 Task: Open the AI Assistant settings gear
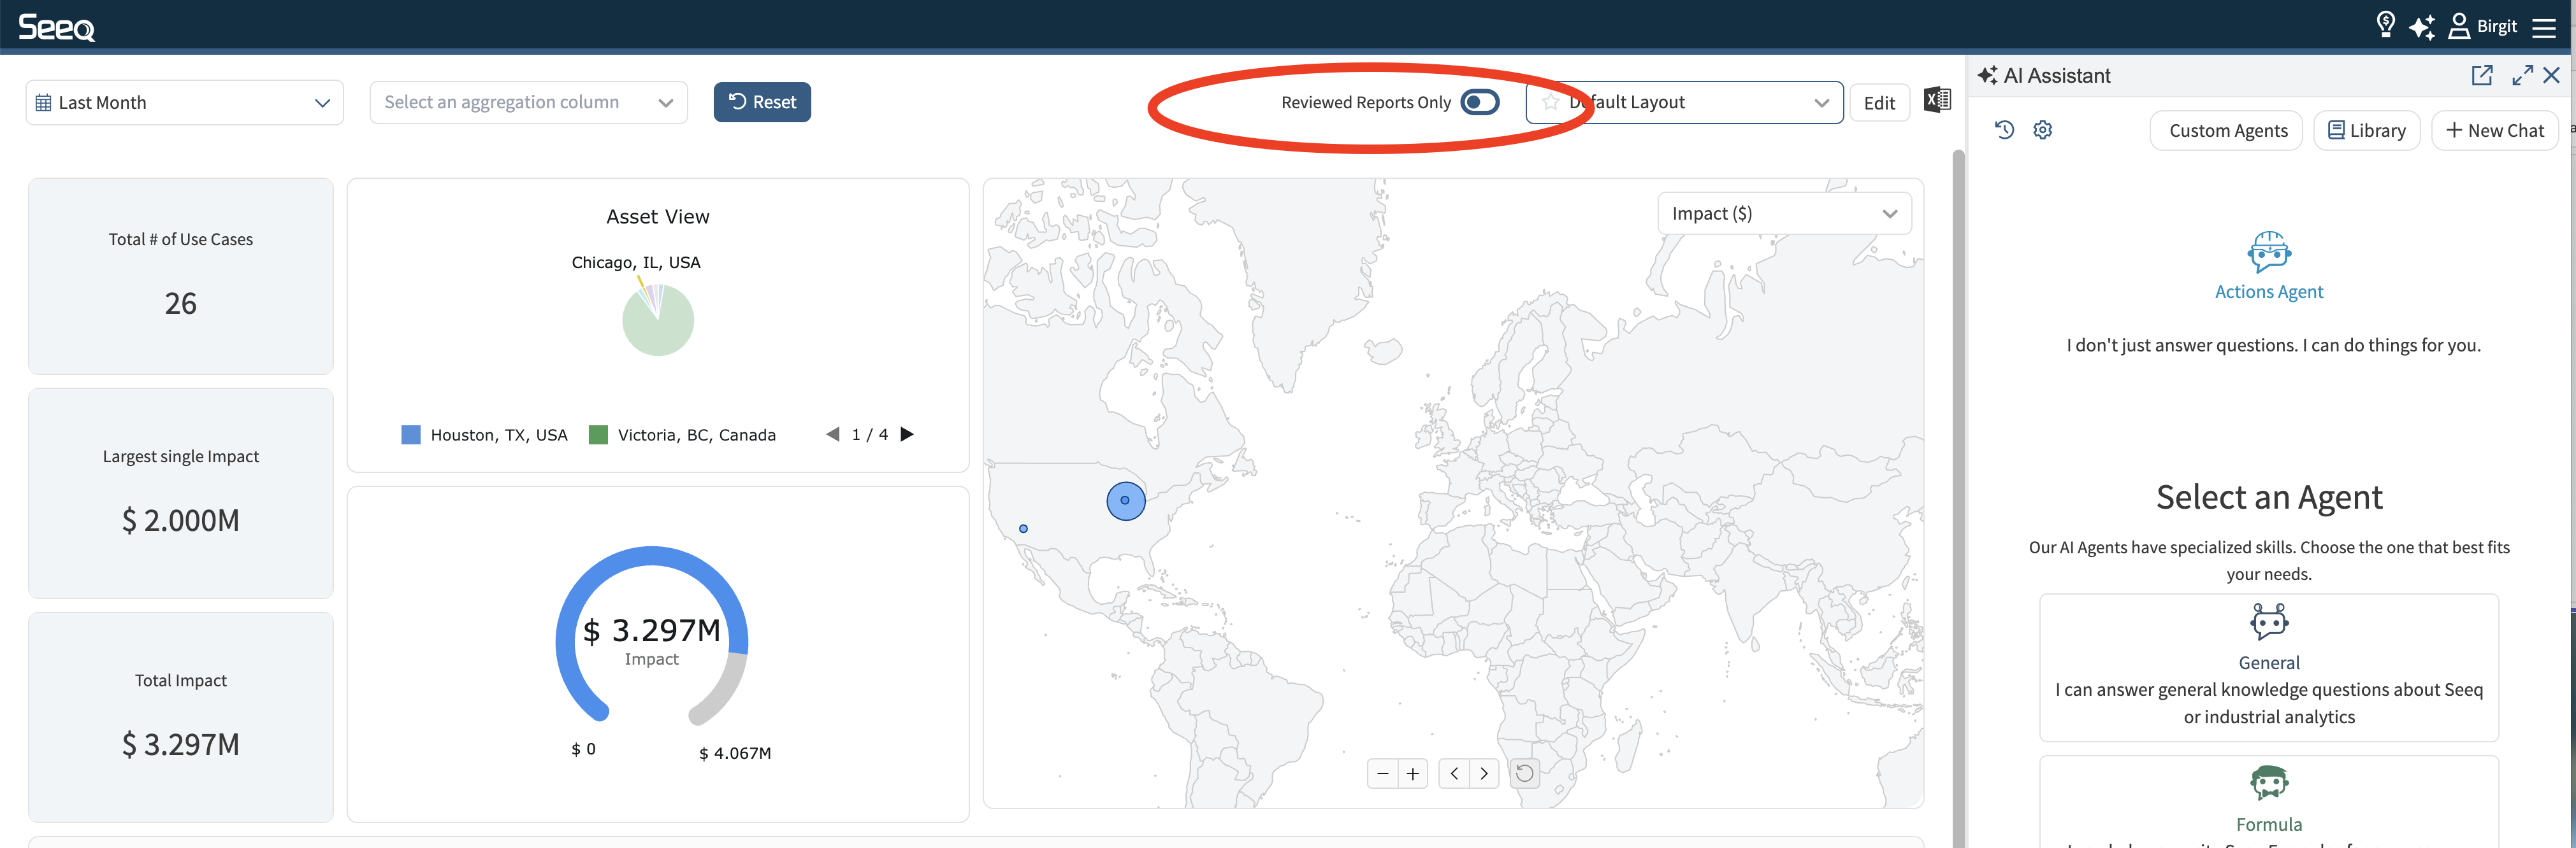(x=2043, y=130)
